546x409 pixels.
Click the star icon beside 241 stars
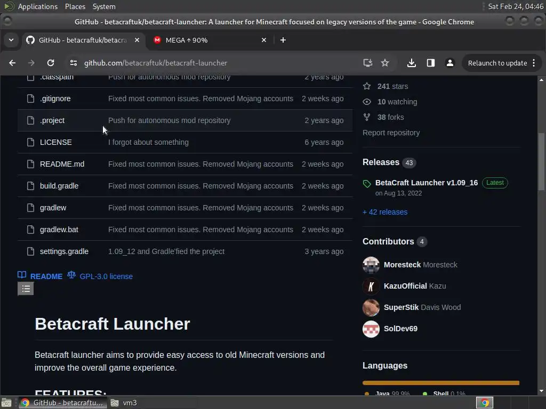point(367,86)
